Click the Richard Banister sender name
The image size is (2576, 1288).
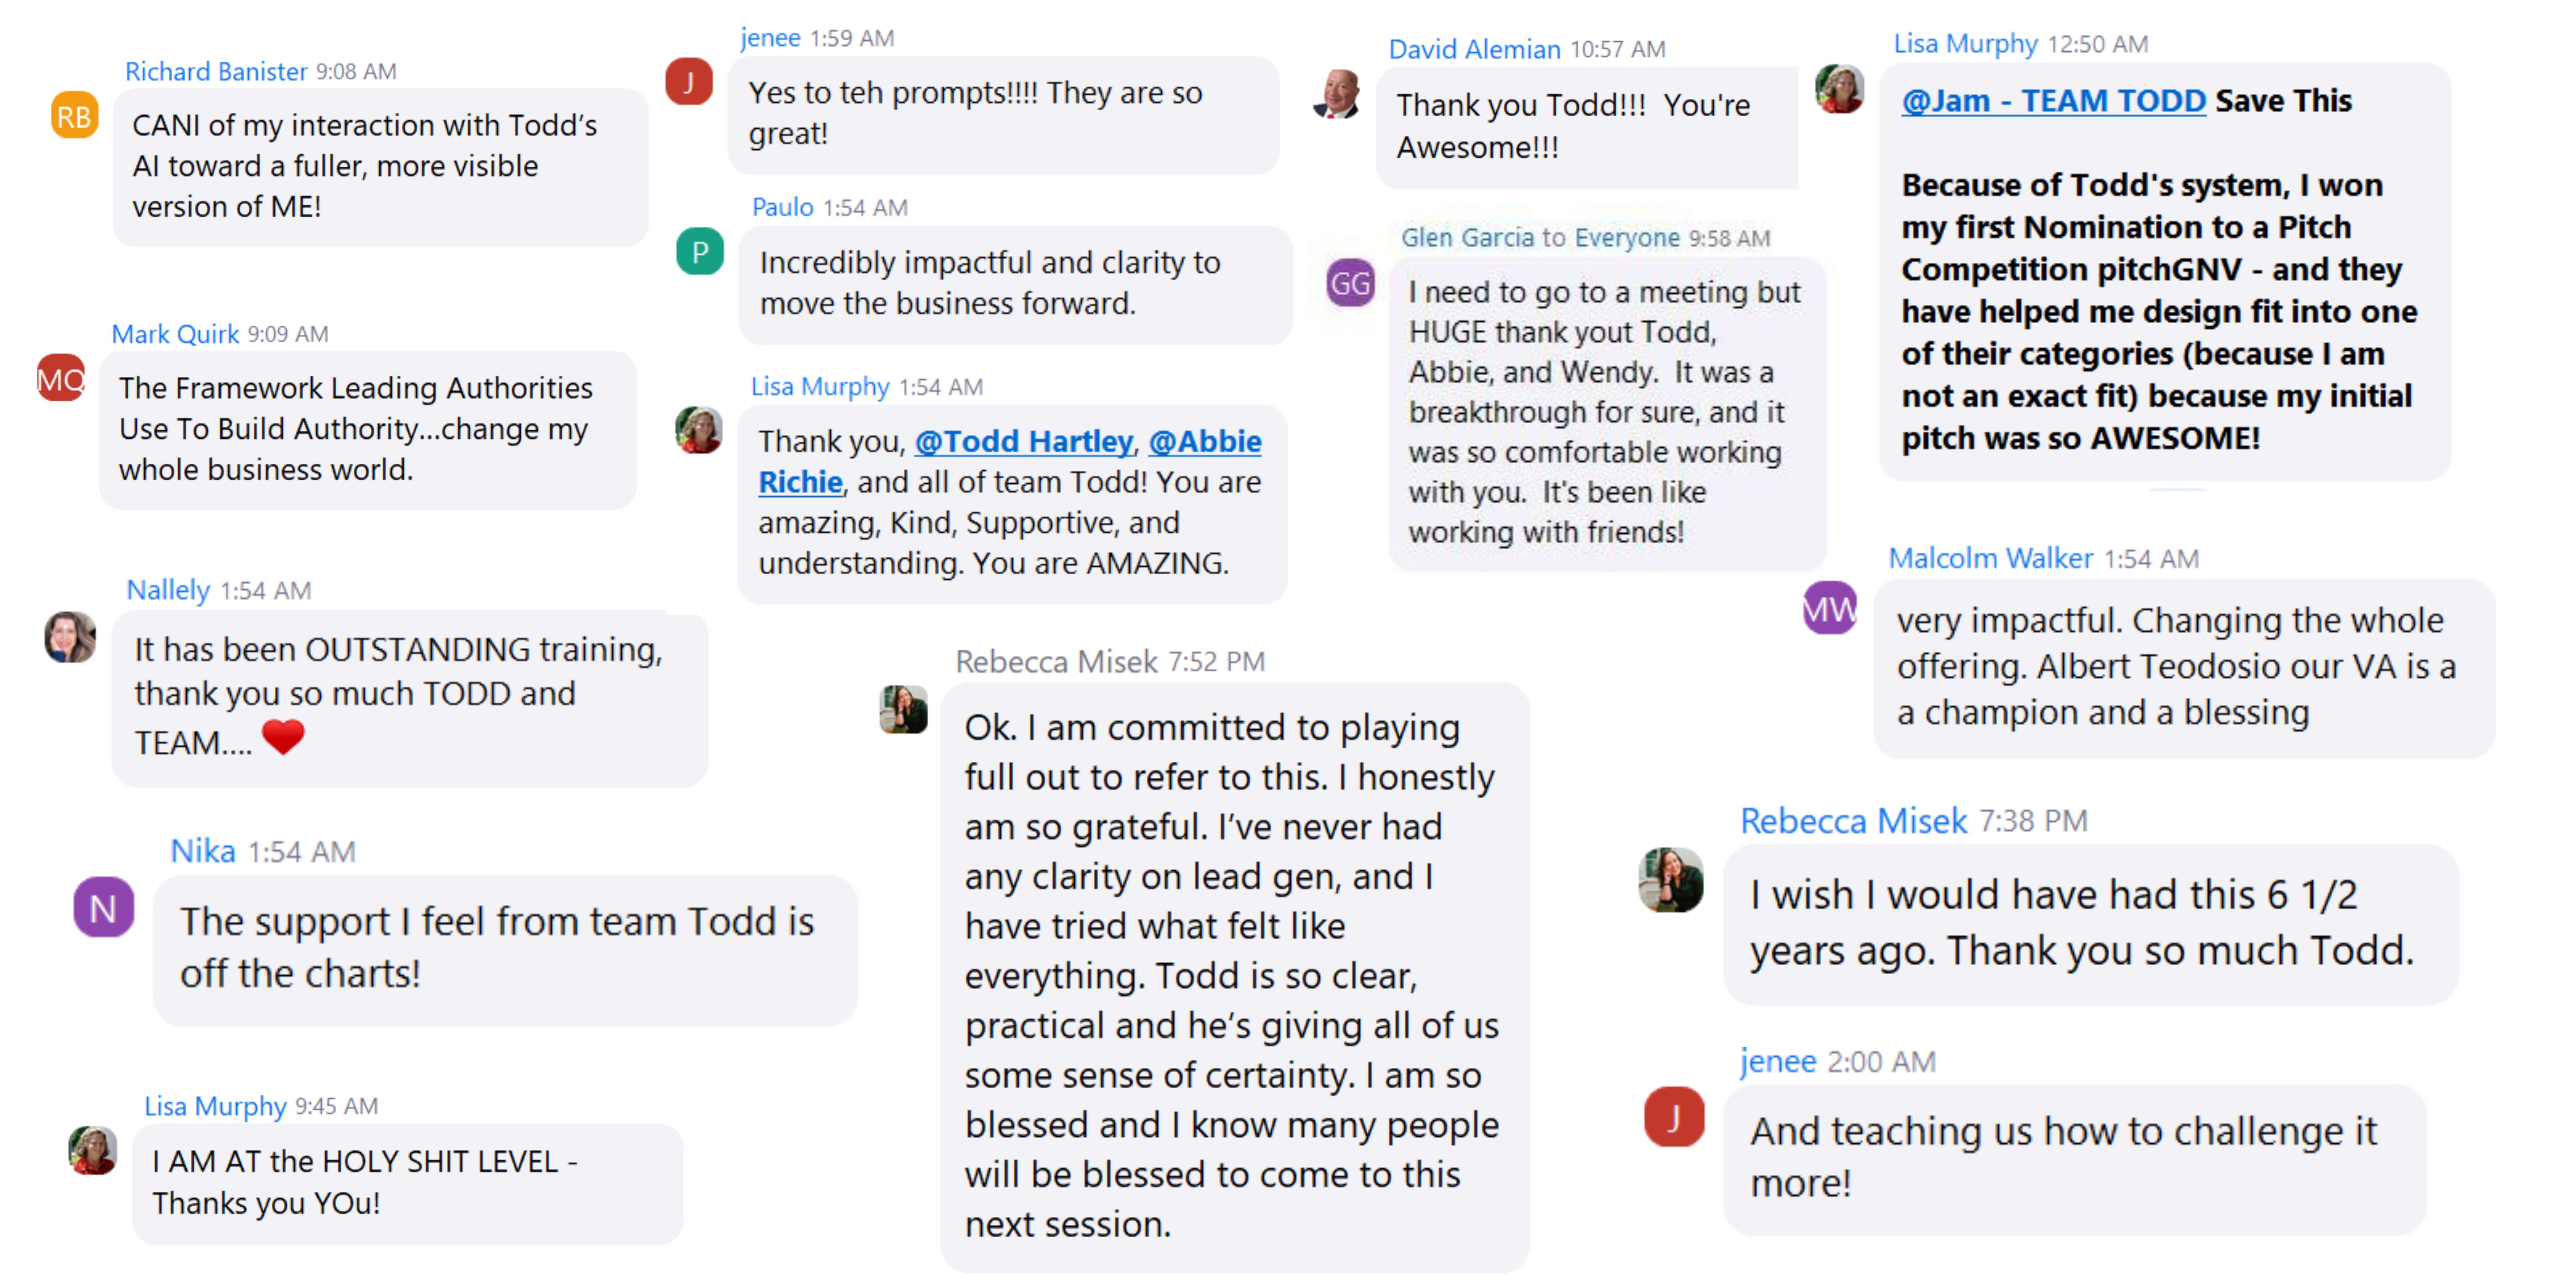pos(215,72)
